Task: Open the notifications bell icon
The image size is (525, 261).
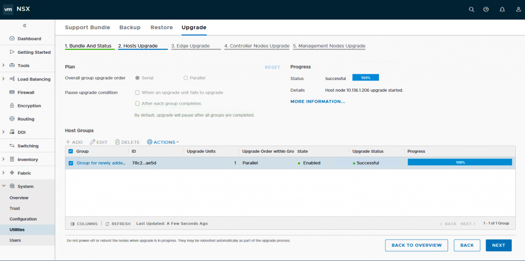Action: (x=502, y=9)
